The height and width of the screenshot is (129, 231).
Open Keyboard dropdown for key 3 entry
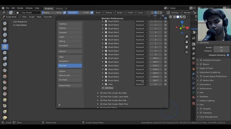click(x=141, y=29)
